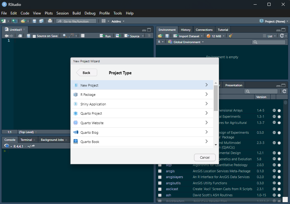Open the Import Dataset dropdown

point(189,36)
